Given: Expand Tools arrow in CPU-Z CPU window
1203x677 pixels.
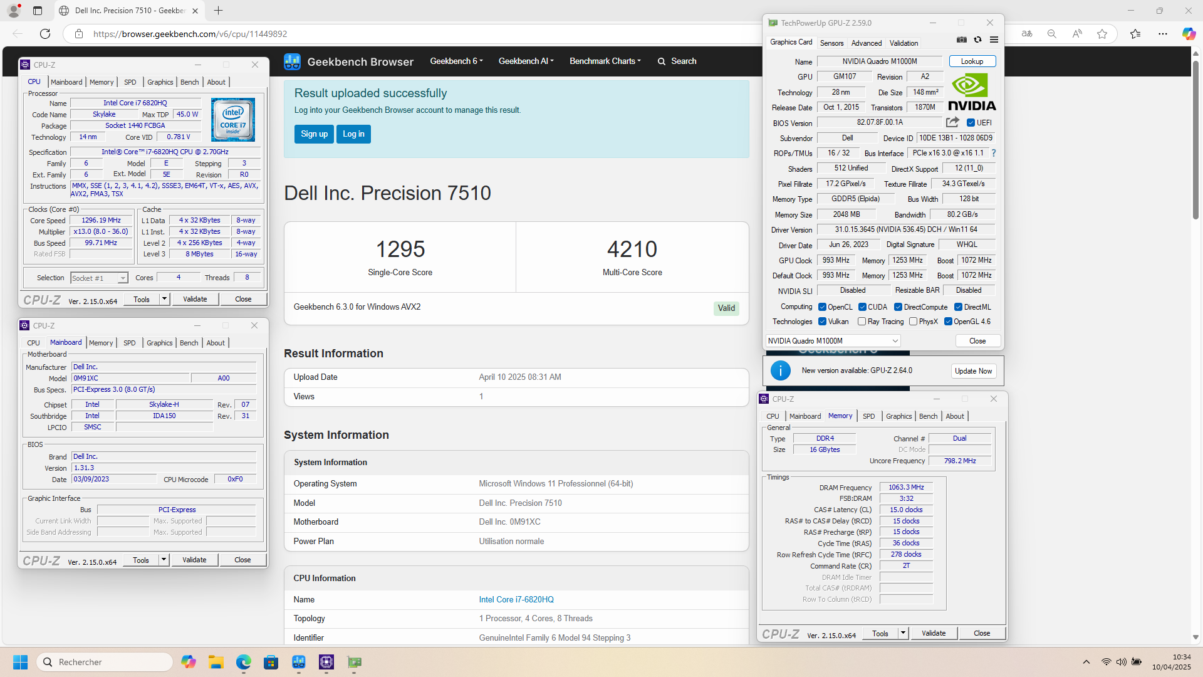Looking at the screenshot, I should click(164, 299).
